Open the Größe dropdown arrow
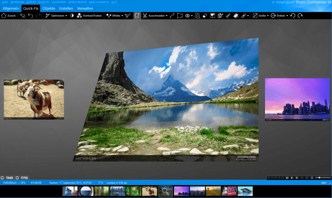332x198 pixels. pos(268,16)
